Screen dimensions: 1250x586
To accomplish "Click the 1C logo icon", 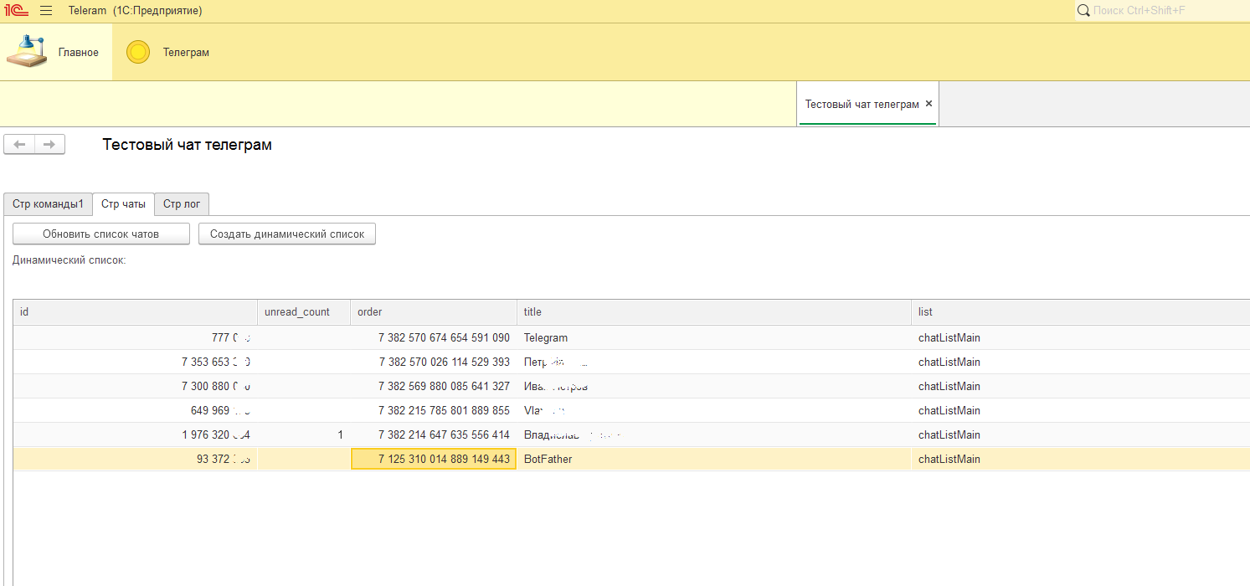I will click(17, 11).
